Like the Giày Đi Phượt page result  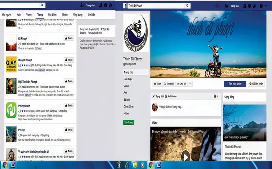point(69,60)
